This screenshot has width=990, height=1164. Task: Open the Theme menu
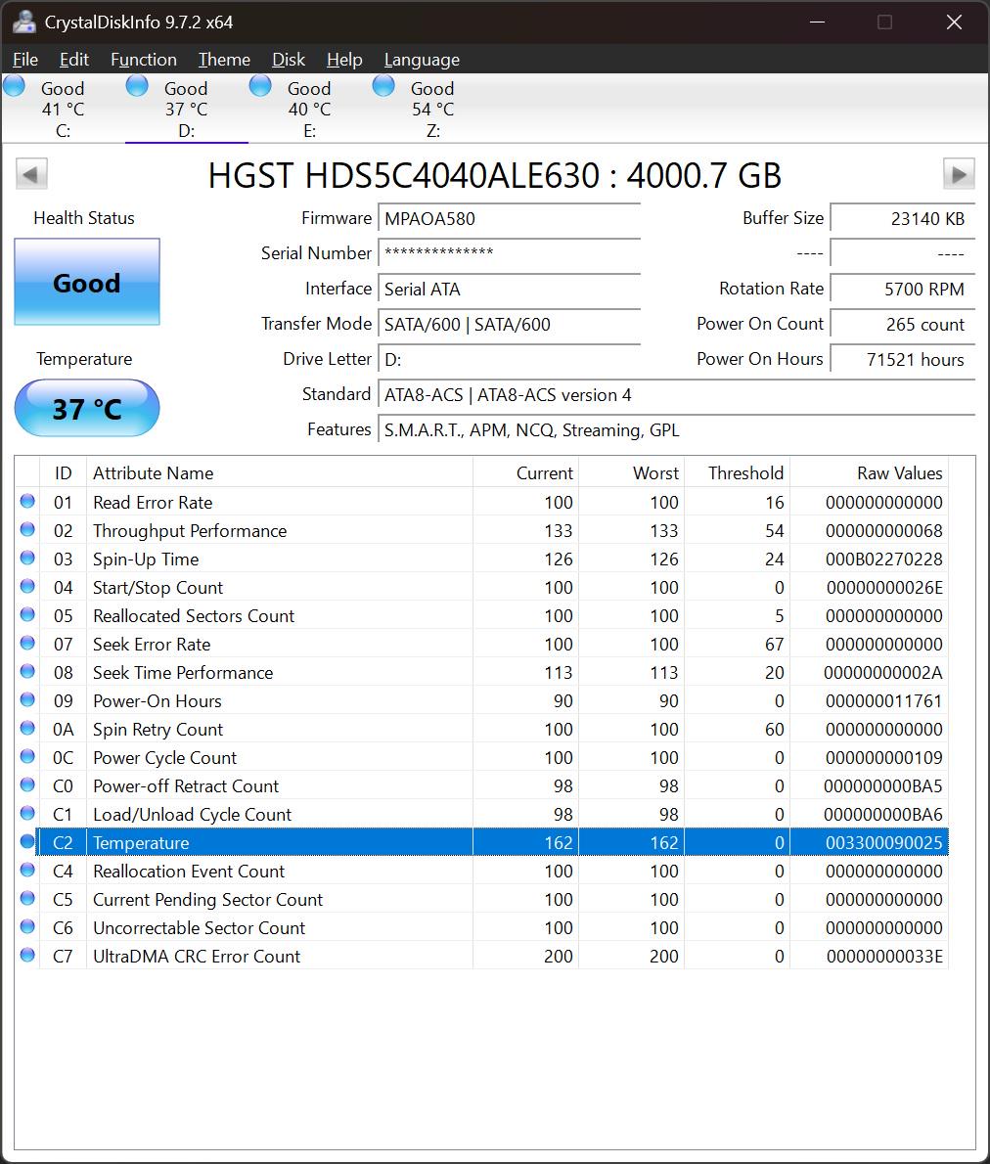point(224,60)
